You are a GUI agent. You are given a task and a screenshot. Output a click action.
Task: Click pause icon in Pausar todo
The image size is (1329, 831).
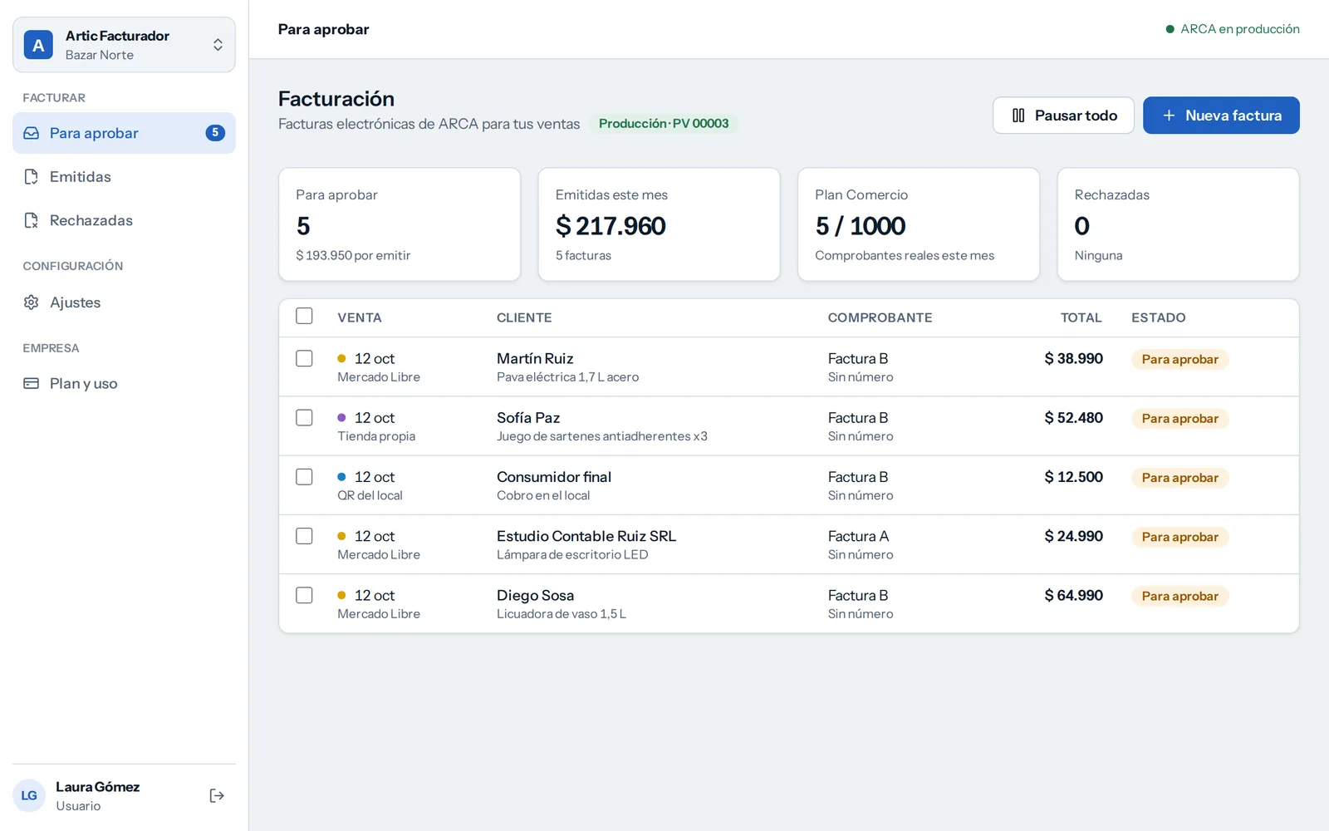(x=1018, y=116)
